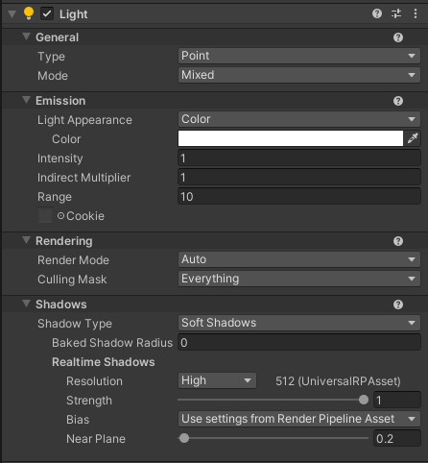Open Light component help reference icon
The width and height of the screenshot is (428, 463).
coord(377,13)
